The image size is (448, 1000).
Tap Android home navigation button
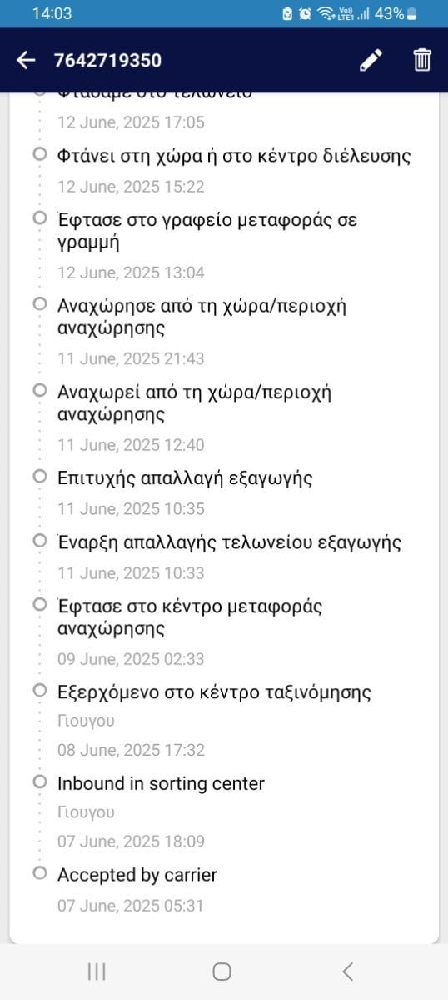pyautogui.click(x=222, y=972)
